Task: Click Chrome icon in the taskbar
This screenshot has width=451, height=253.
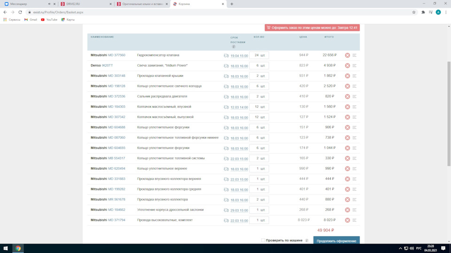Action: click(x=18, y=248)
